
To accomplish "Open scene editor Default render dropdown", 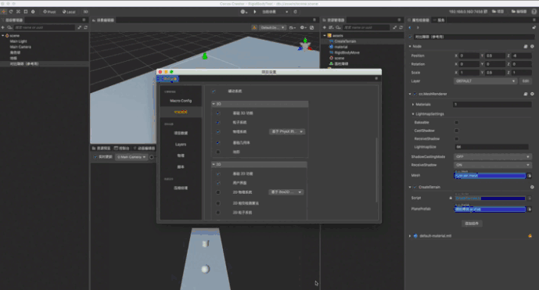I will click(272, 27).
